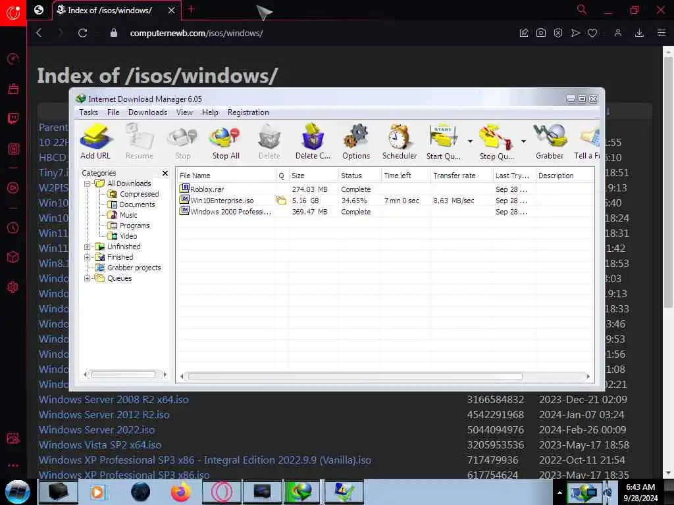
Task: Expand the Finished category node
Action: pos(88,257)
